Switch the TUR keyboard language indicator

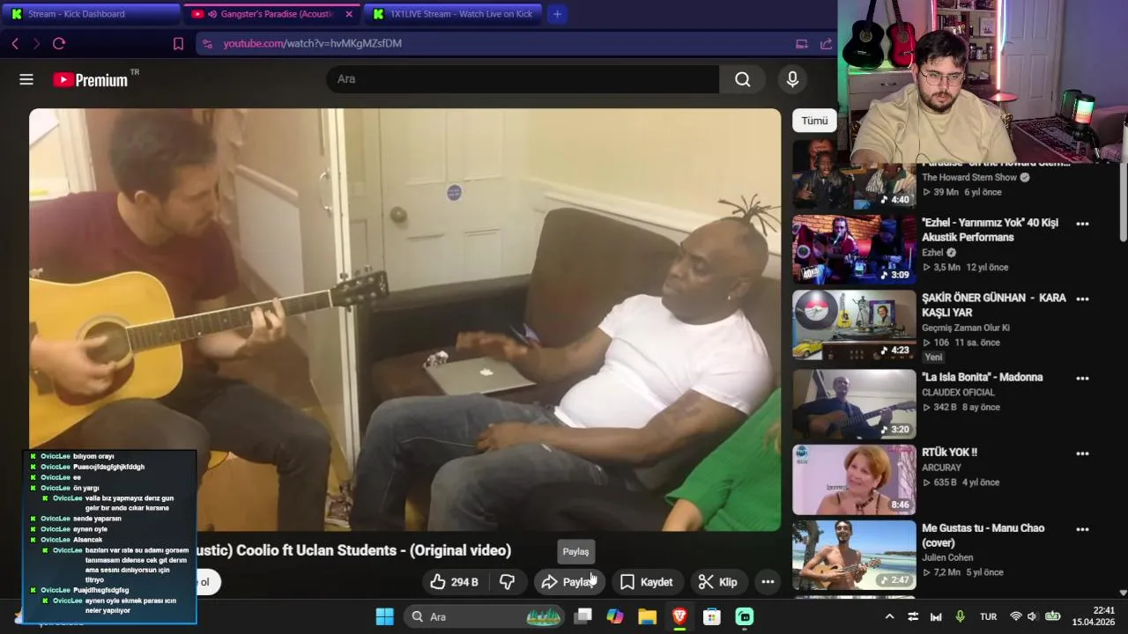[989, 617]
